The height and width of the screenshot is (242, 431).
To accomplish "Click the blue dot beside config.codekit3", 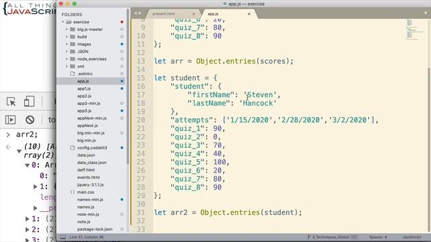I will [122, 148].
